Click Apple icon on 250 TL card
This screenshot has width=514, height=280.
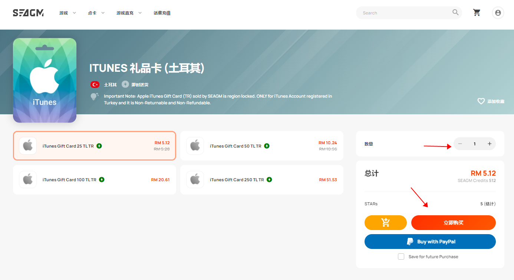pyautogui.click(x=195, y=179)
